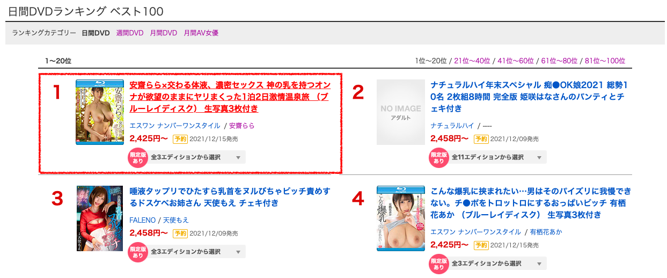Switch to the 月間DVD ranking category
The height and width of the screenshot is (278, 667).
(164, 33)
